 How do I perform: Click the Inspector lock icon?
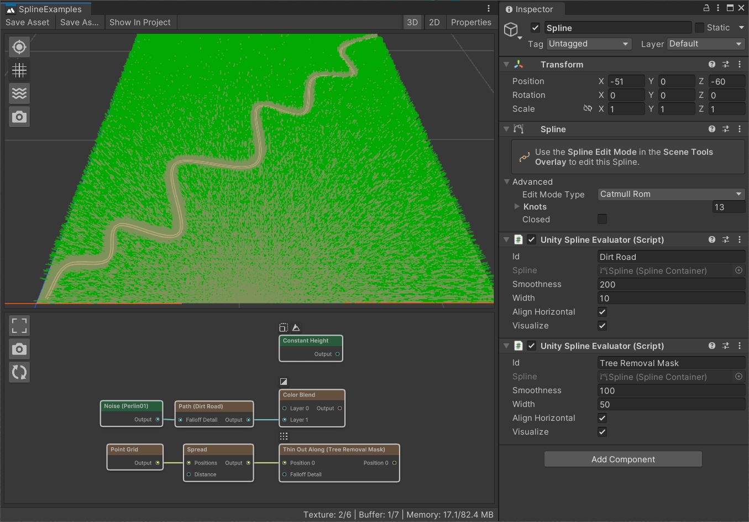point(706,8)
